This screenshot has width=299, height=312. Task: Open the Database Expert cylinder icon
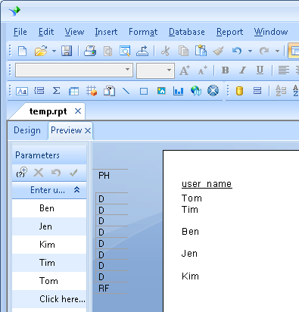pyautogui.click(x=239, y=91)
